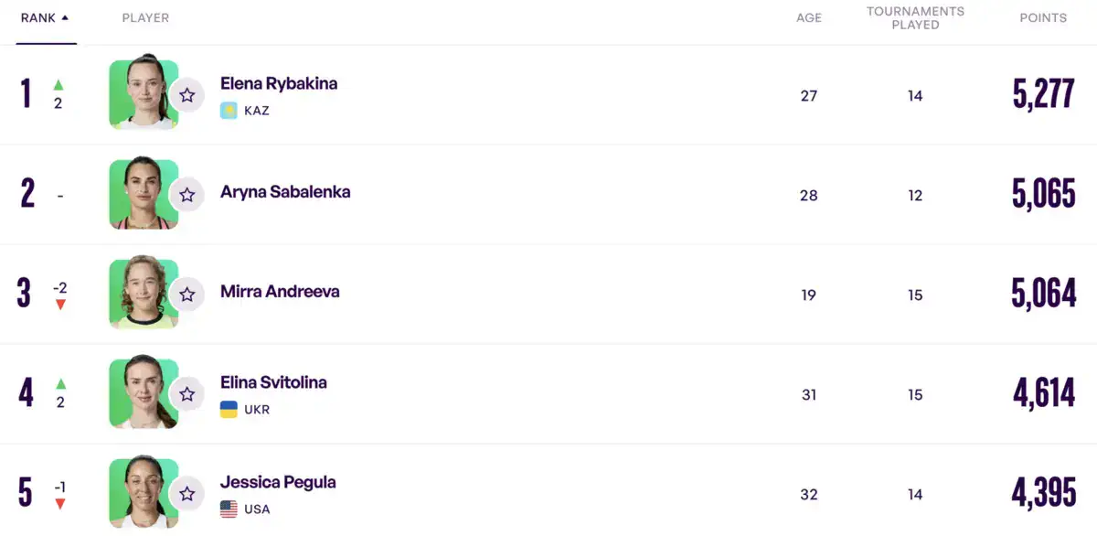The image size is (1097, 536).
Task: Click the Kazakhstan flag icon
Action: point(229,111)
